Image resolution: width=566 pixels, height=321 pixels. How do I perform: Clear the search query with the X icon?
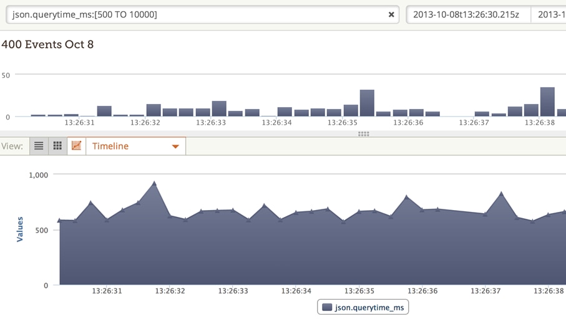tap(391, 14)
